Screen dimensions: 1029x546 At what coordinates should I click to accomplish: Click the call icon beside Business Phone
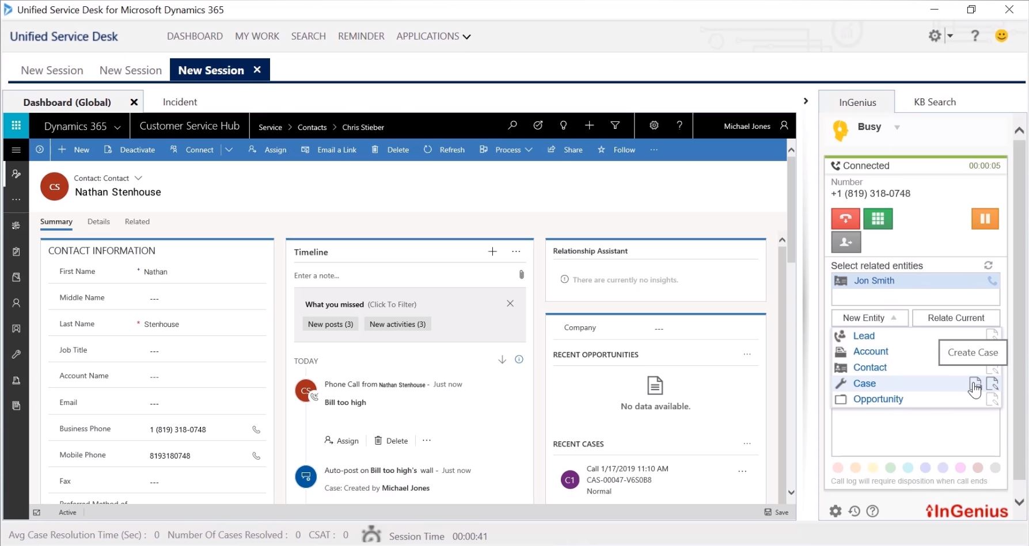tap(256, 430)
